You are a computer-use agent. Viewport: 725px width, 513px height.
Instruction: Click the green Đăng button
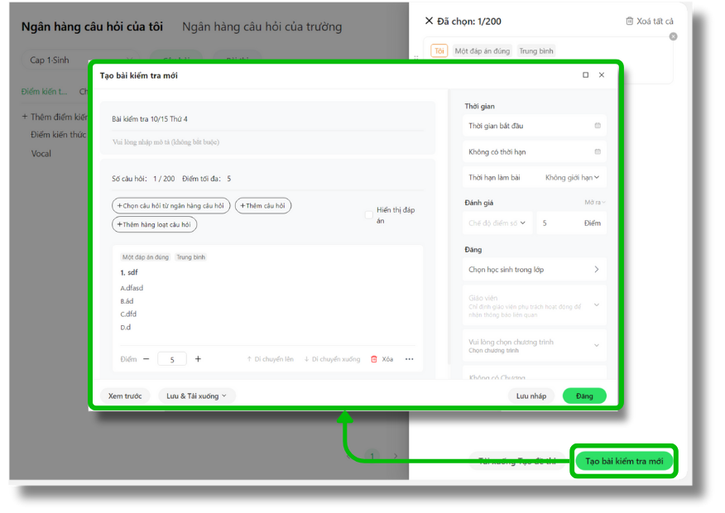point(584,396)
